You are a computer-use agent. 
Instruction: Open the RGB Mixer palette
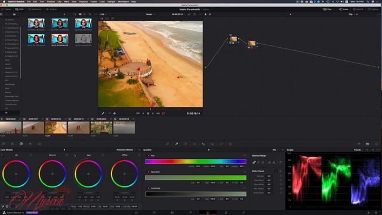coord(30,144)
